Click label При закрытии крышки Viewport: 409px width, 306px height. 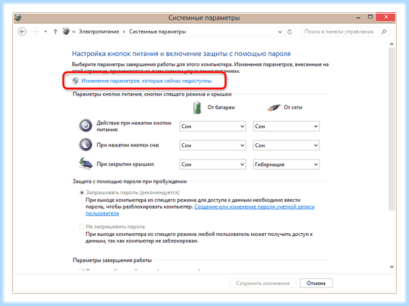[125, 164]
